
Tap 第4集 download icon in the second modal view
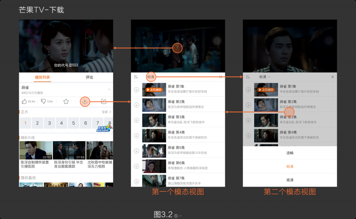[x=249, y=136]
